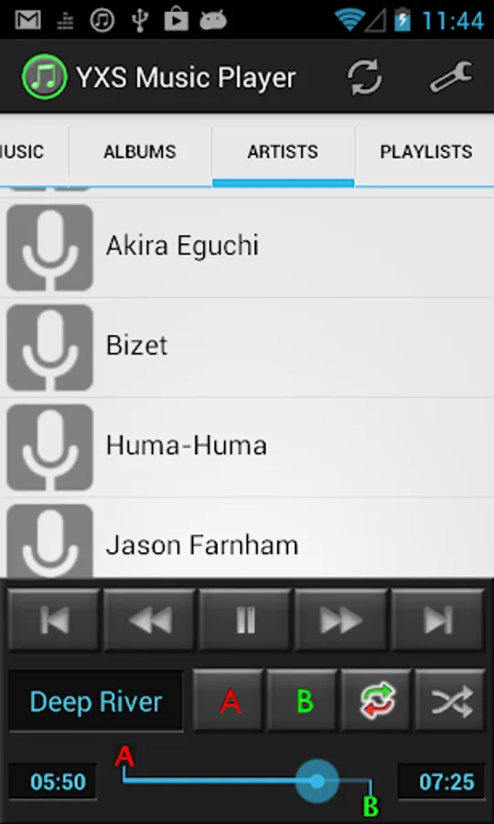Switch to the Playlists tab
The width and height of the screenshot is (494, 824).
425,152
